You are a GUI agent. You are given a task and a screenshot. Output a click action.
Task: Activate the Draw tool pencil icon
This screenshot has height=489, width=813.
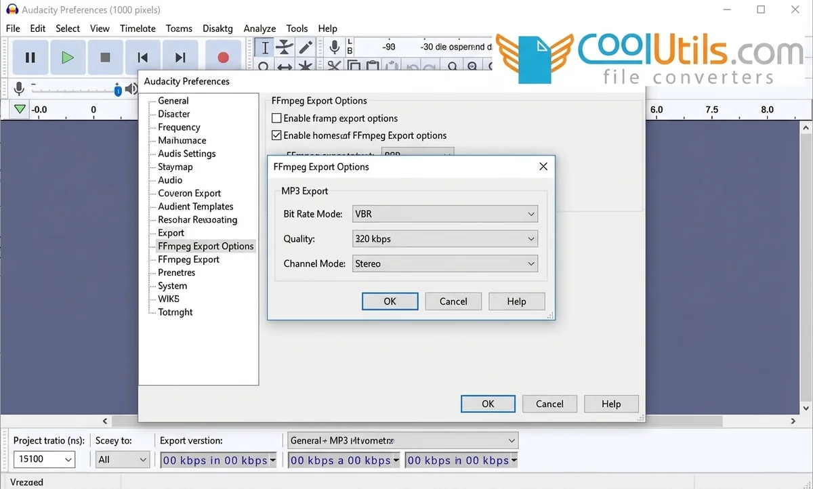pos(305,46)
